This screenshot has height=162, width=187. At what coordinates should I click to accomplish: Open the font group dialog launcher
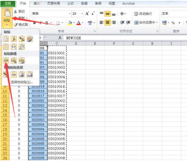95,31
